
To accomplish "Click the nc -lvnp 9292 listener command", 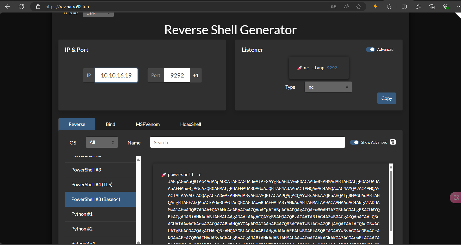I will pyautogui.click(x=320, y=68).
